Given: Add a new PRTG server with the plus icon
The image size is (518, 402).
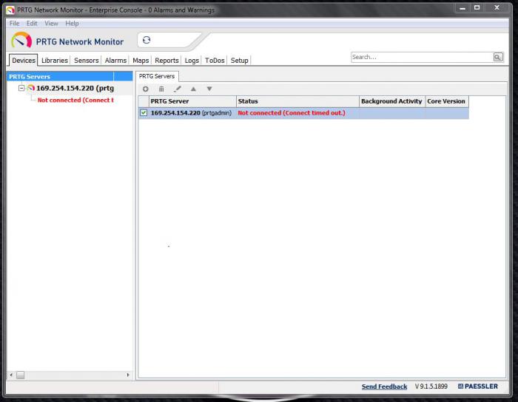Looking at the screenshot, I should click(x=146, y=89).
